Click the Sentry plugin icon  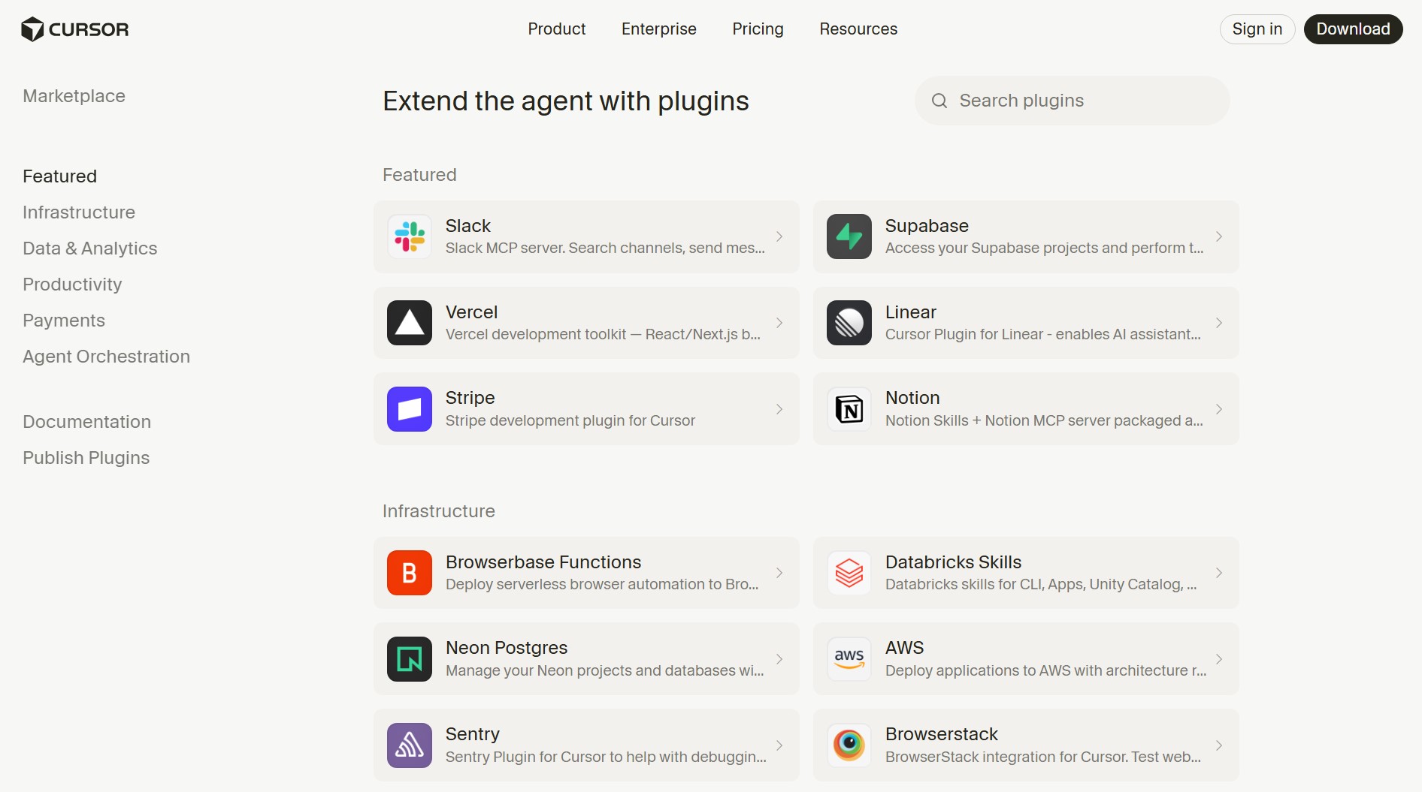(x=409, y=745)
